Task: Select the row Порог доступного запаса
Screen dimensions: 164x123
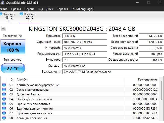Action: 80,99
